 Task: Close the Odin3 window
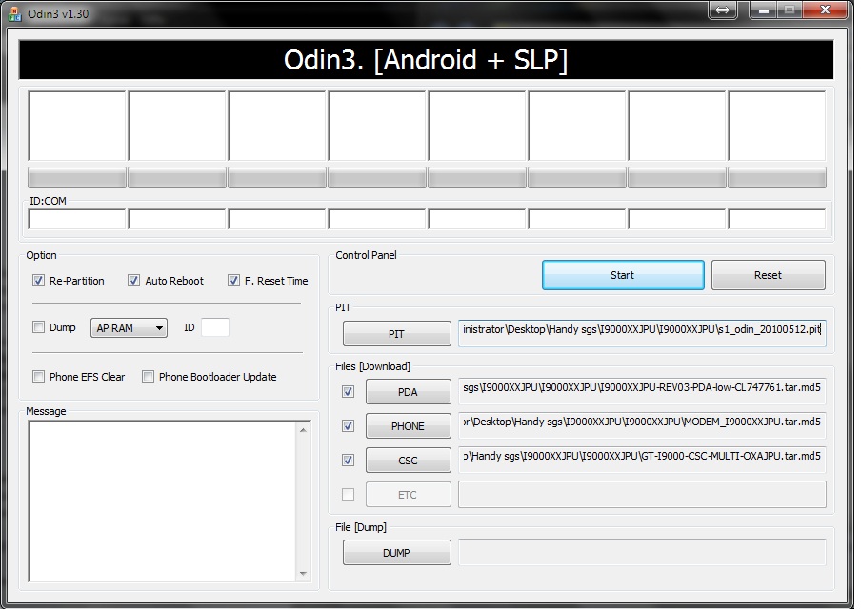coord(824,10)
